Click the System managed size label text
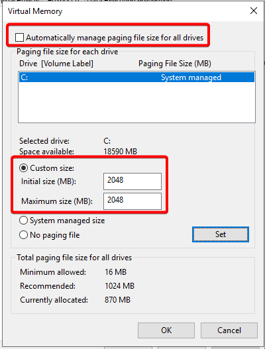This screenshot has width=265, height=349. (x=68, y=221)
